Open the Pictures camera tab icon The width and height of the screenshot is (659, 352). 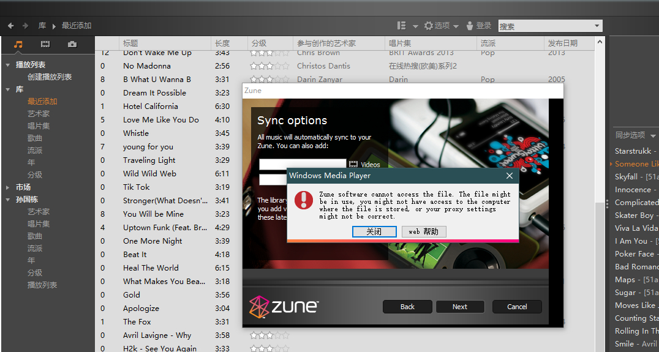coord(72,44)
